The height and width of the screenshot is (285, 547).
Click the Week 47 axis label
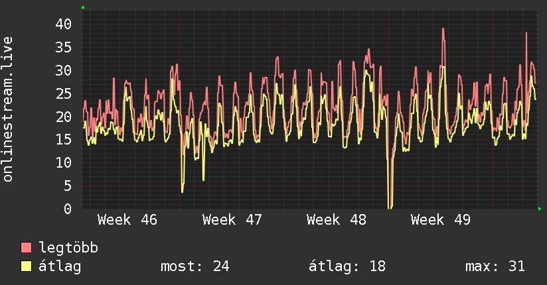232,220
